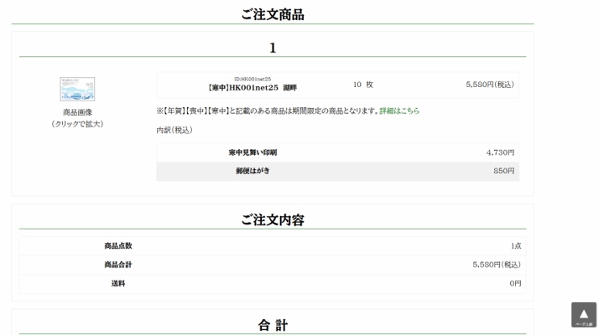The width and height of the screenshot is (599, 335).
Task: Click the product price 5,580円(税込) in item row
Action: tap(490, 85)
